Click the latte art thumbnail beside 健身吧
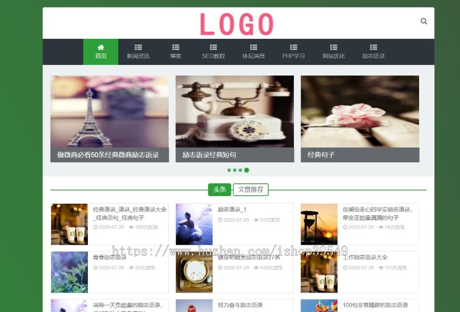Image resolution: width=460 pixels, height=312 pixels. (194, 272)
